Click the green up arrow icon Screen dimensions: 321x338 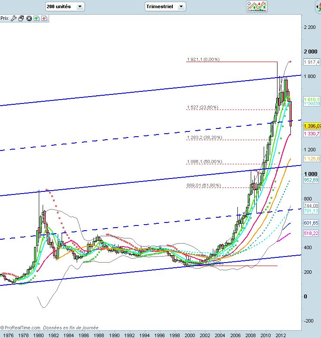tap(36, 18)
